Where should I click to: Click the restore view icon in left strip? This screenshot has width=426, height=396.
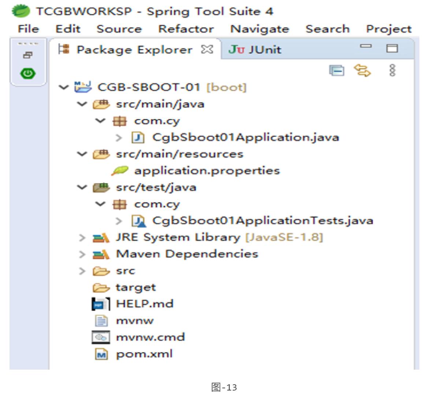point(28,55)
